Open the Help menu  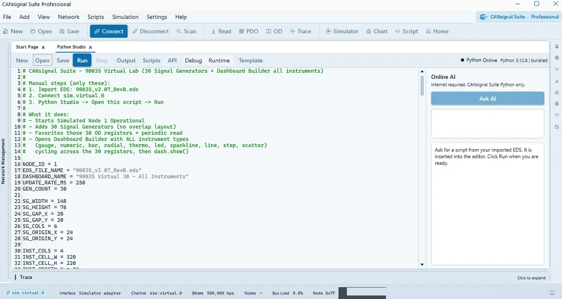click(181, 17)
